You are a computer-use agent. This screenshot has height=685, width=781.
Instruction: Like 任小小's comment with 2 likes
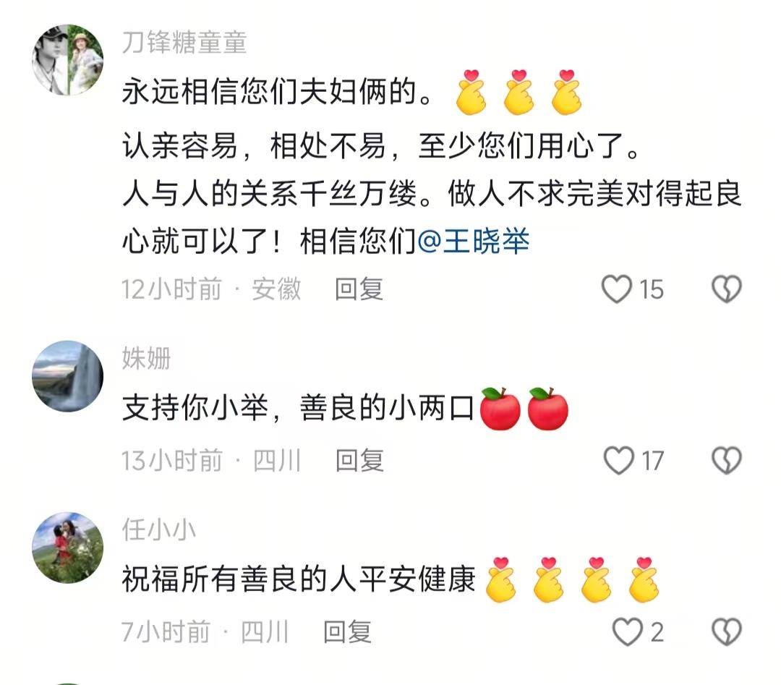click(x=627, y=631)
